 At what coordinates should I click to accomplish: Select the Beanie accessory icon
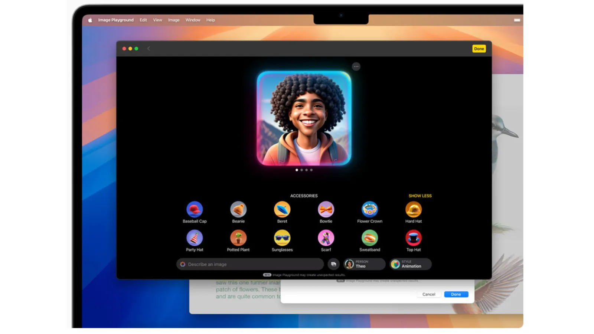pos(238,210)
